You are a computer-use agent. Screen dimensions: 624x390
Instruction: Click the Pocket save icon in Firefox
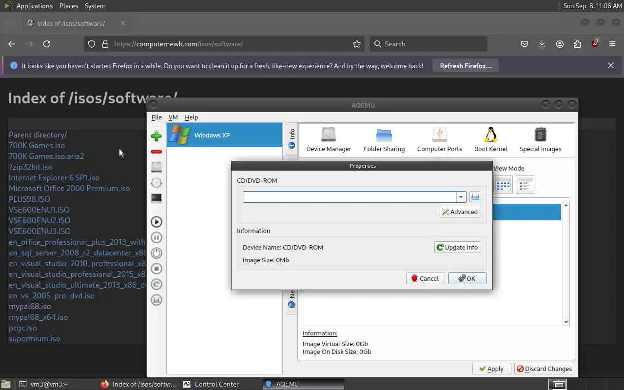click(525, 44)
